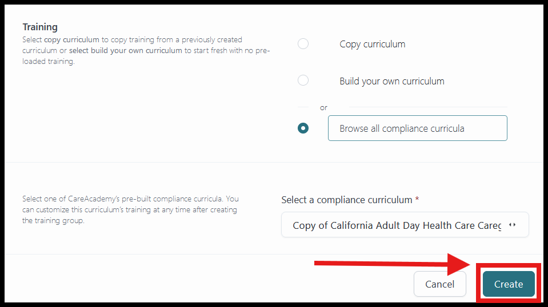Click the Create button
The image size is (548, 307).
pyautogui.click(x=509, y=284)
